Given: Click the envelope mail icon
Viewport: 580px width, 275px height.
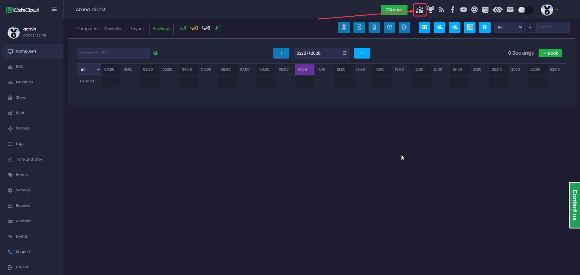Looking at the screenshot, I should (x=510, y=10).
